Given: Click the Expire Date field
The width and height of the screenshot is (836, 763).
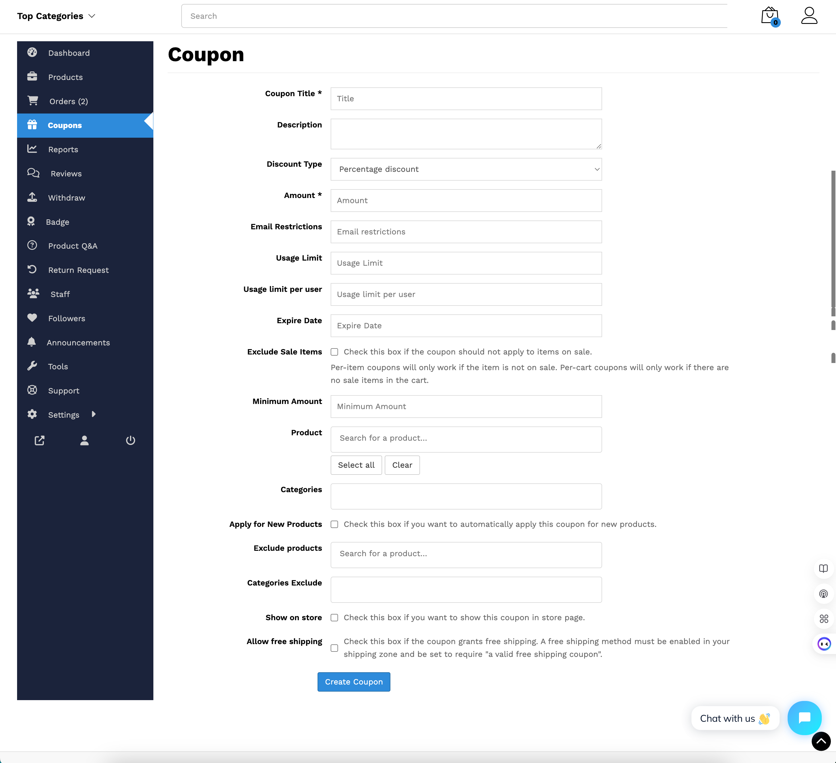Looking at the screenshot, I should coord(466,325).
